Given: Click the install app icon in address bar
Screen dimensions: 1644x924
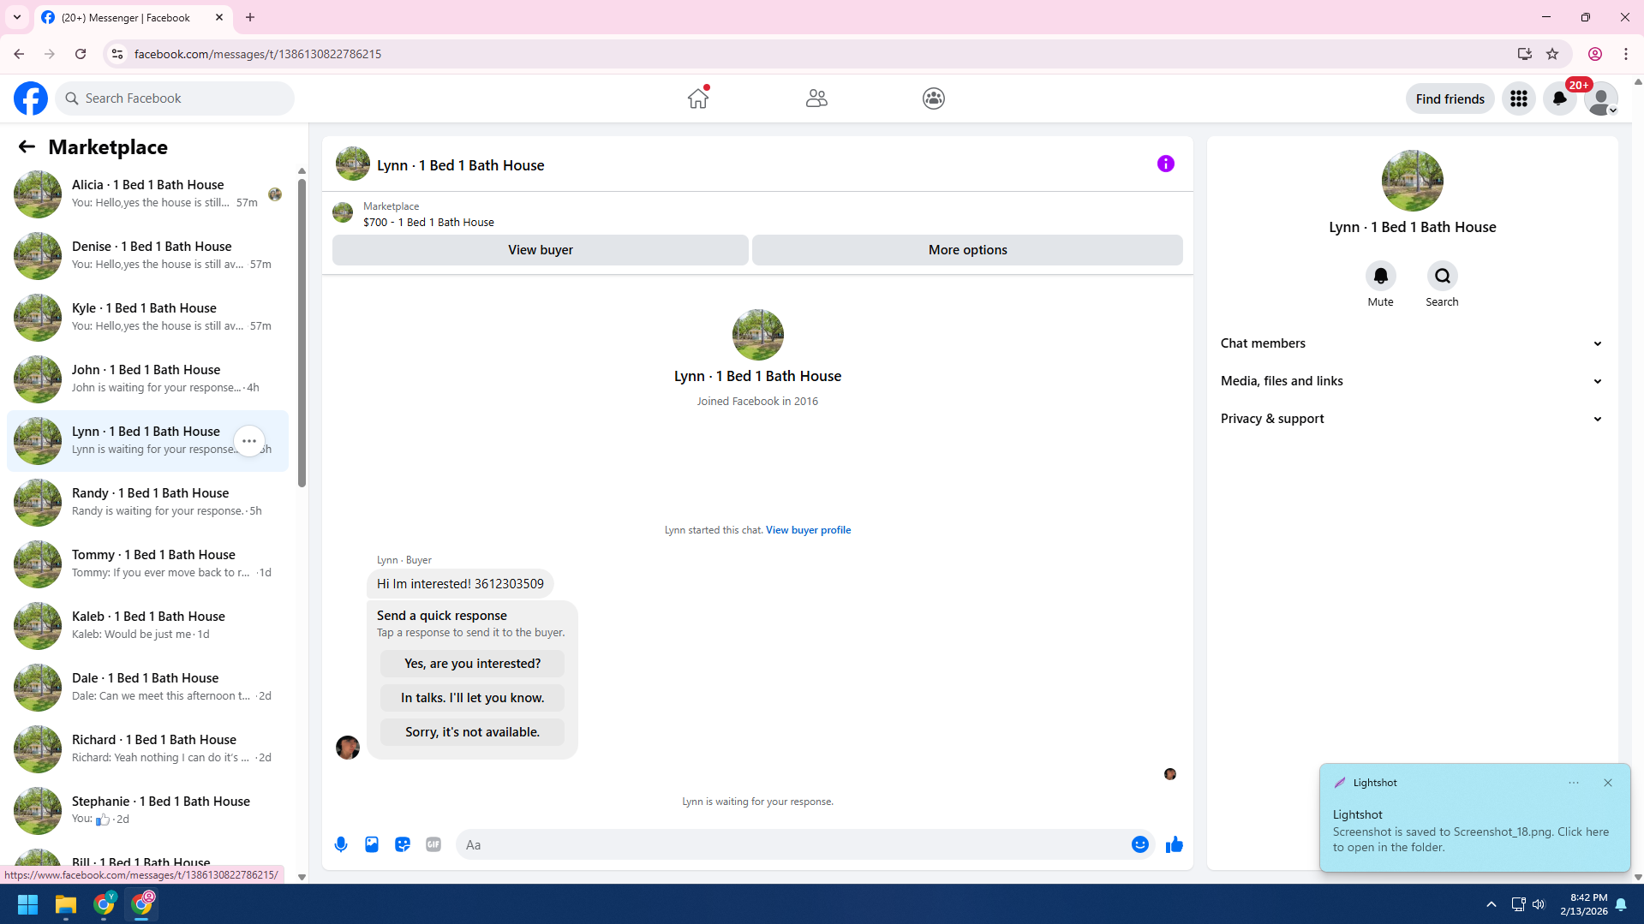Looking at the screenshot, I should click(1524, 54).
